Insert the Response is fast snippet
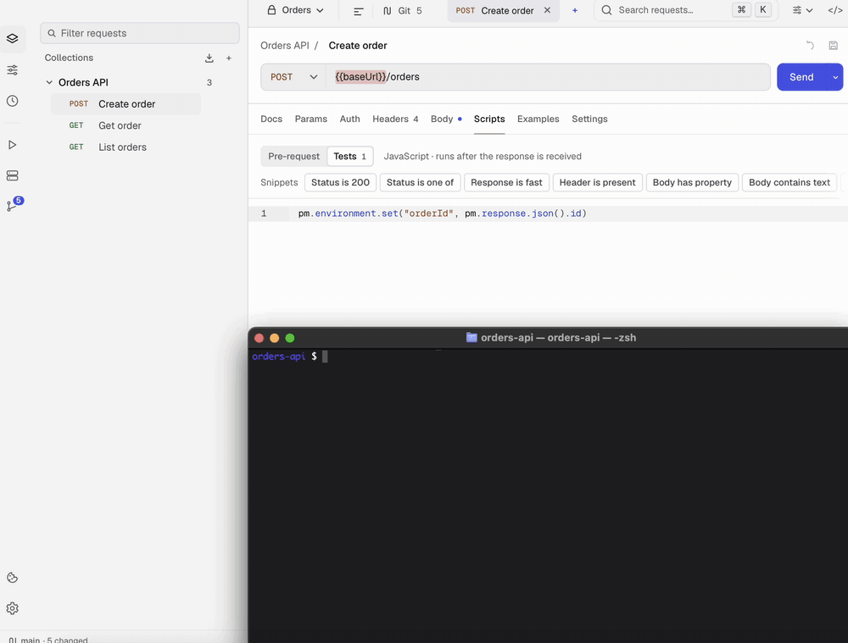 click(506, 183)
